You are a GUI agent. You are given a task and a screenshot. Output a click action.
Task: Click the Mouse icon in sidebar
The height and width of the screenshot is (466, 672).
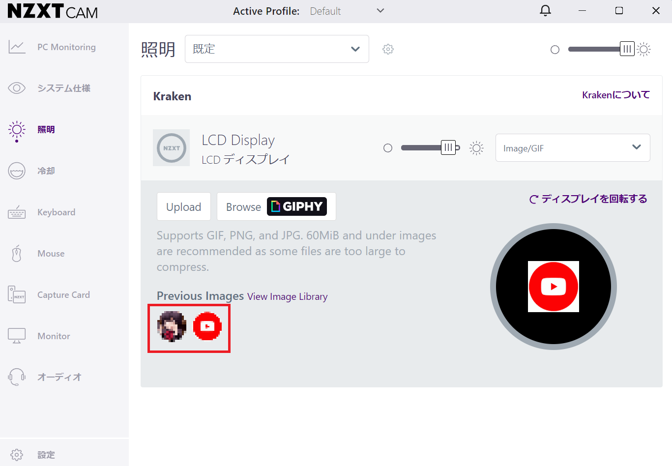[17, 254]
